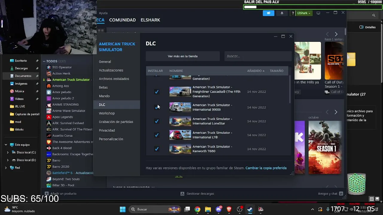Click the Barro 2020 game icon
Image resolution: width=383 pixels, height=215 pixels.
[x=49, y=167]
